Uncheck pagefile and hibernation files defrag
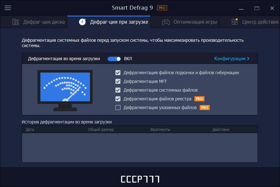Viewport: 280px width, 187px height. click(118, 73)
